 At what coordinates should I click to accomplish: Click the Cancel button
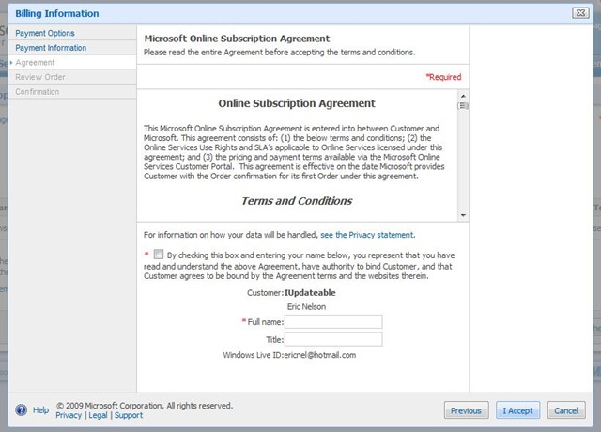(x=566, y=410)
